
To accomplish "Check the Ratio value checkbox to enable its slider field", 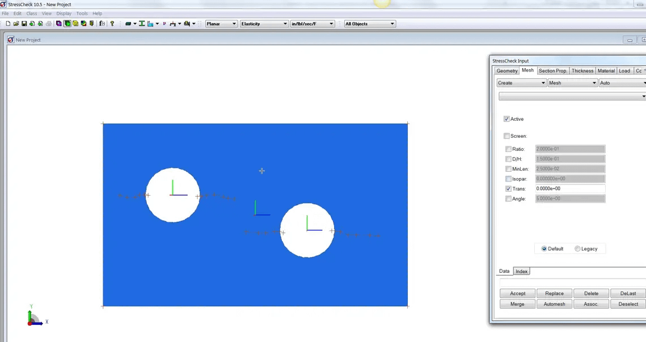I will click(x=508, y=149).
